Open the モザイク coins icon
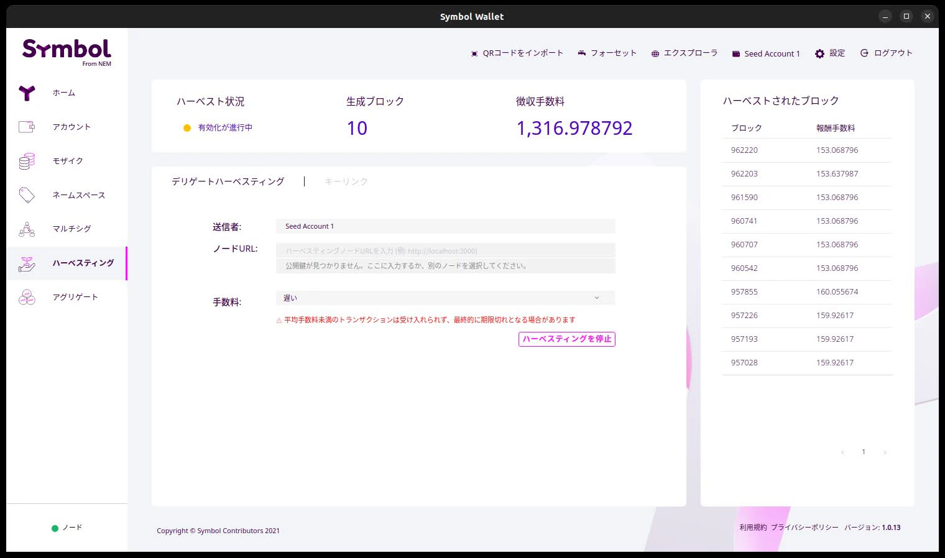The width and height of the screenshot is (945, 558). click(x=27, y=161)
